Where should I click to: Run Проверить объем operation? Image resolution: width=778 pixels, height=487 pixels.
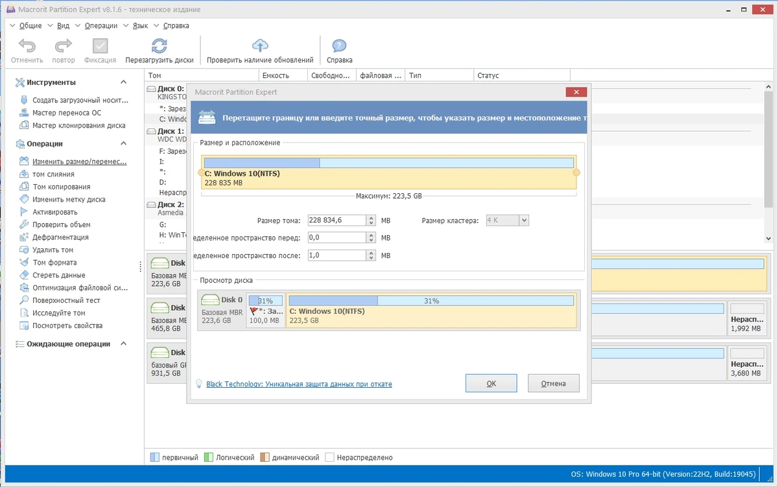pyautogui.click(x=62, y=224)
